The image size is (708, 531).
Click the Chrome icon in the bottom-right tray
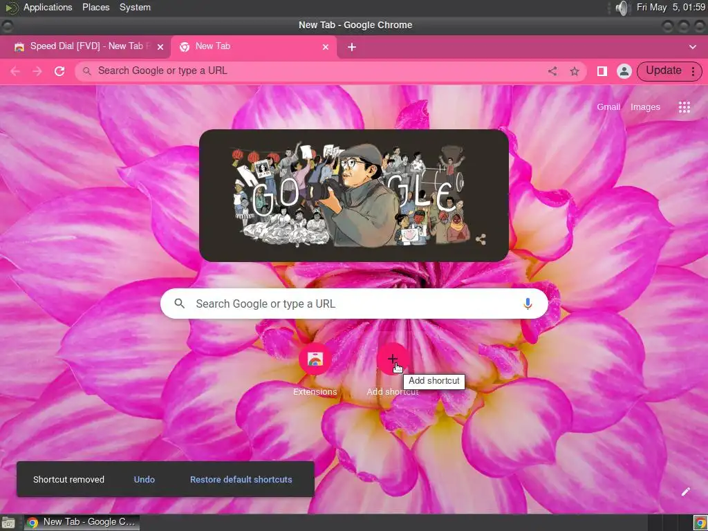coord(700,523)
